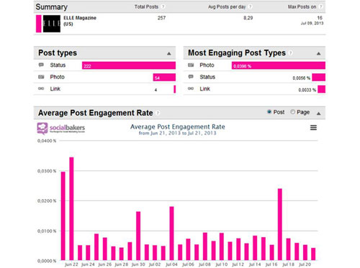360x268 pixels.
Task: Click the Socialbakers logo
Action: (x=61, y=129)
